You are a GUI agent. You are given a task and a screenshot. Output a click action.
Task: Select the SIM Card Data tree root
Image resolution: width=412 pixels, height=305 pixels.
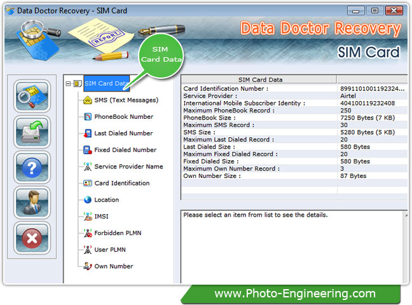(x=106, y=83)
